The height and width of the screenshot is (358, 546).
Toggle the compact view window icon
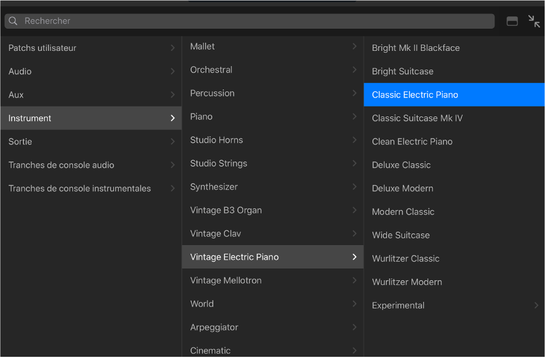512,21
